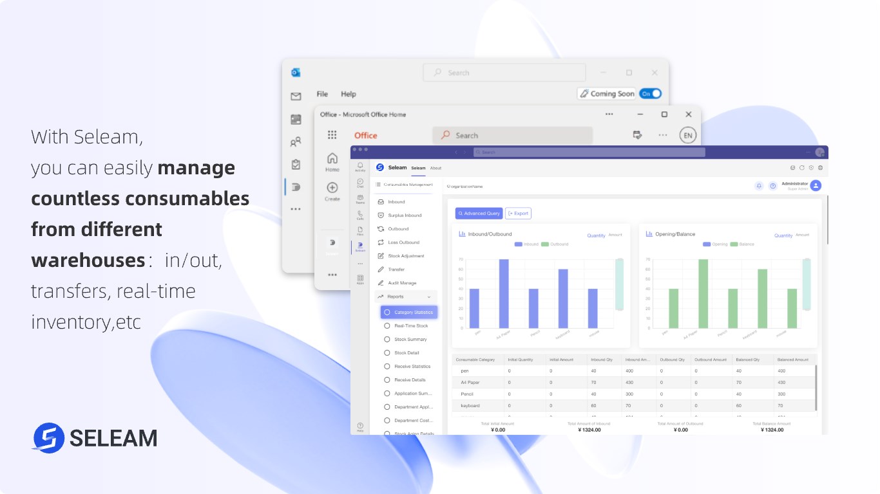Click Inbound/Outbound chart vertical zoom slider

pyautogui.click(x=620, y=284)
